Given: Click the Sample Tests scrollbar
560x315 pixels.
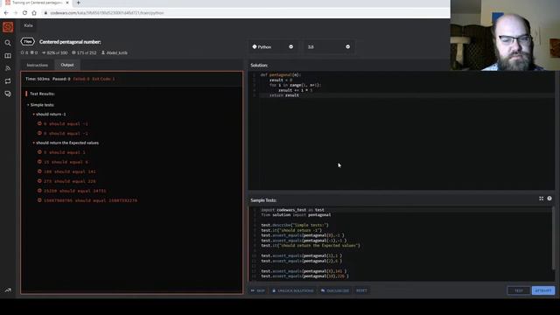Looking at the screenshot, I should pos(553,239).
